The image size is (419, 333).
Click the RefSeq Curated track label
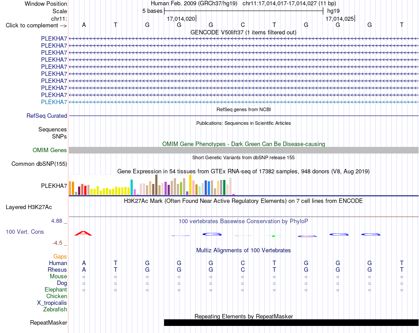(x=47, y=116)
